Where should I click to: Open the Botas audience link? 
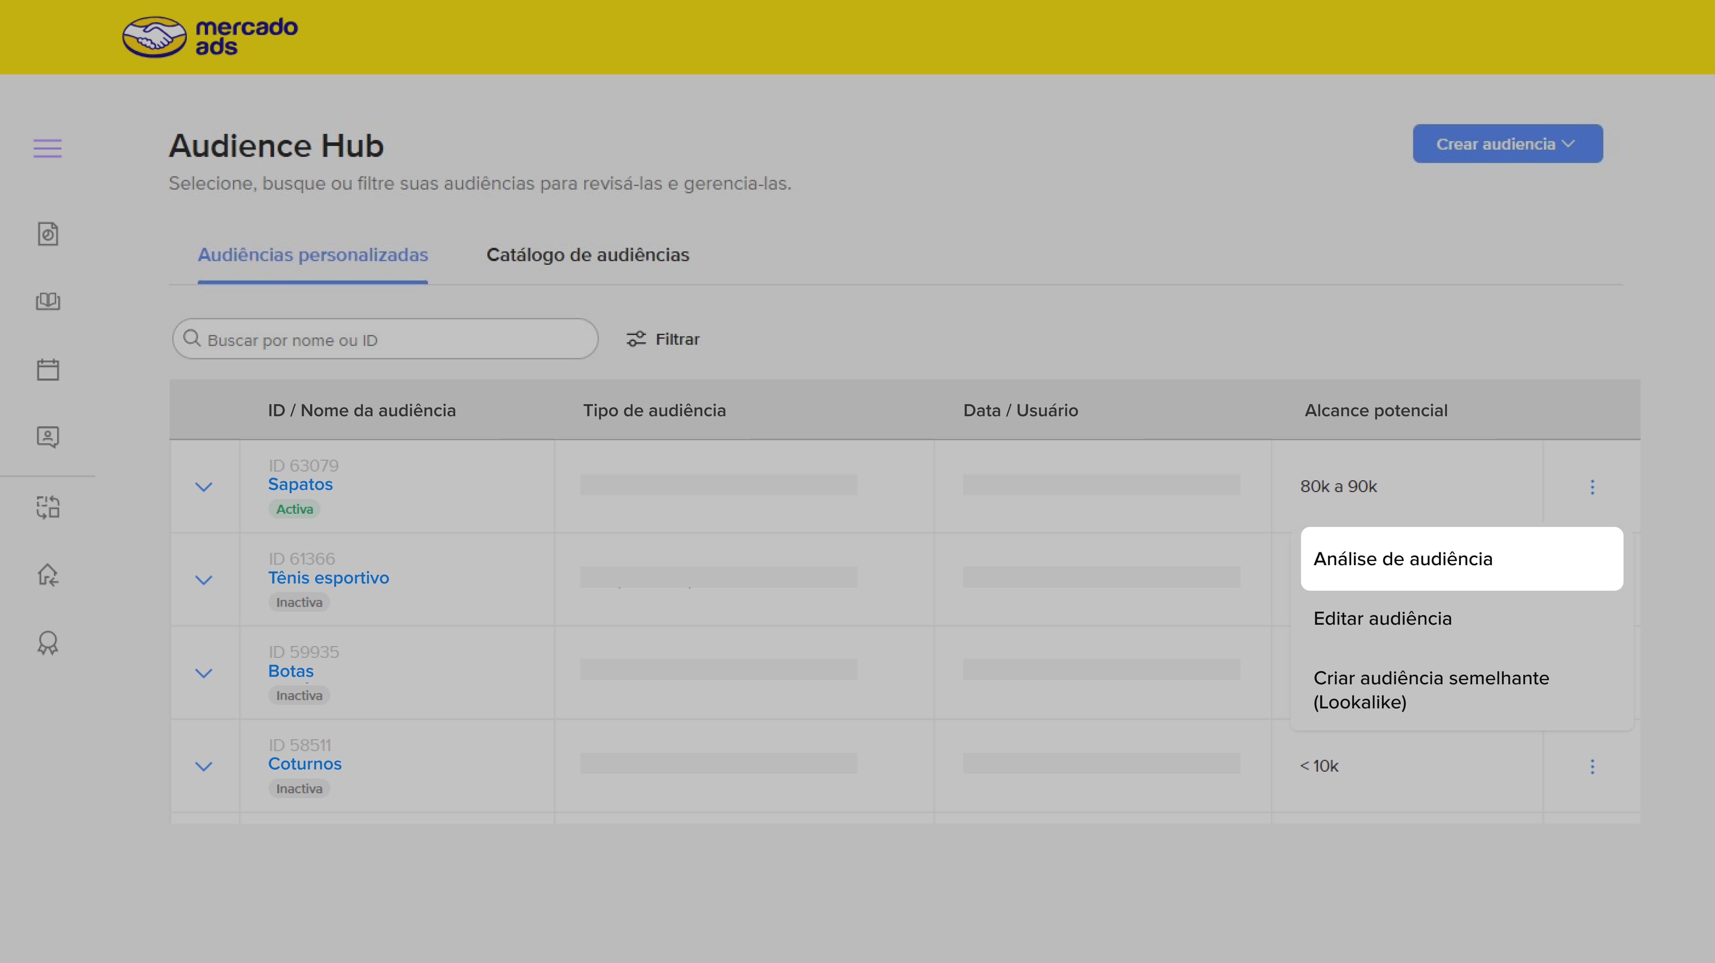[x=291, y=670]
